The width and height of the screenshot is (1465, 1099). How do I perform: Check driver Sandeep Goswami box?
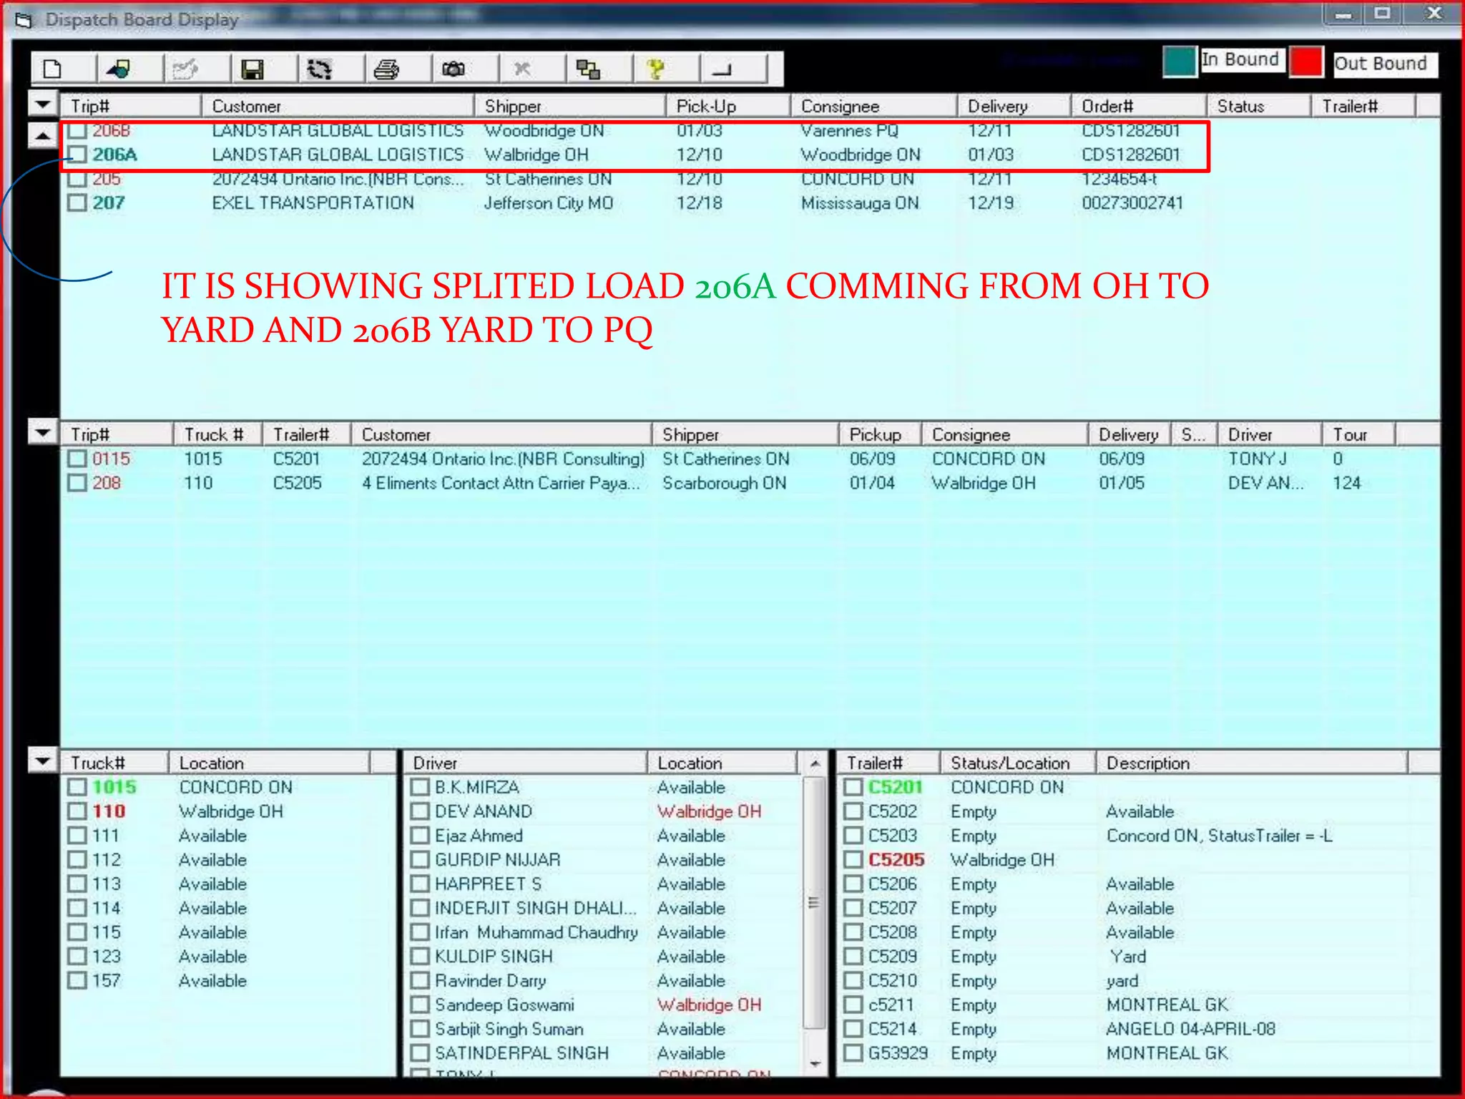coord(420,1005)
